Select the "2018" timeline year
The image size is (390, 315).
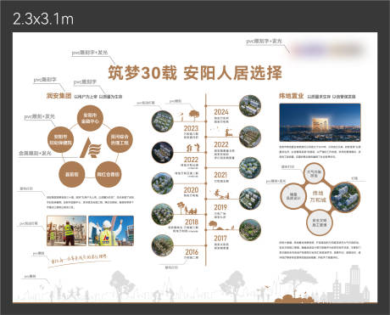[x=192, y=222]
